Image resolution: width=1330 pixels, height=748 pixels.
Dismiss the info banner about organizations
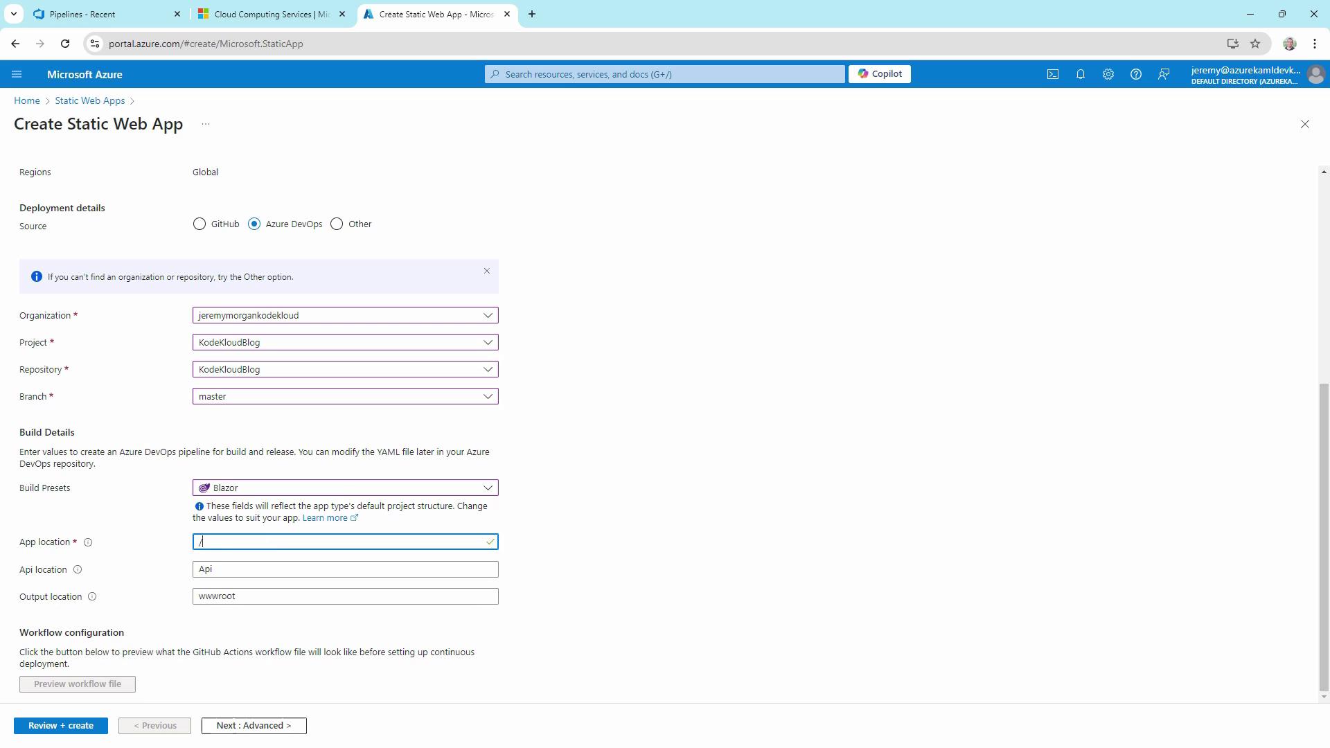click(x=487, y=271)
